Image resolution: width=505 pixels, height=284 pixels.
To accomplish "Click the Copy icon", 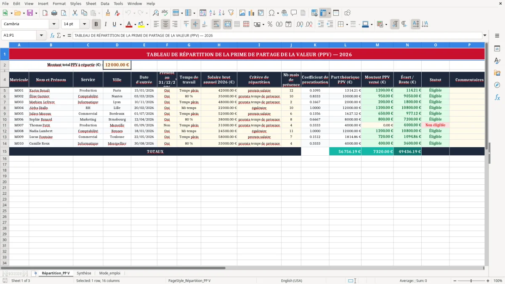I will [x=84, y=13].
